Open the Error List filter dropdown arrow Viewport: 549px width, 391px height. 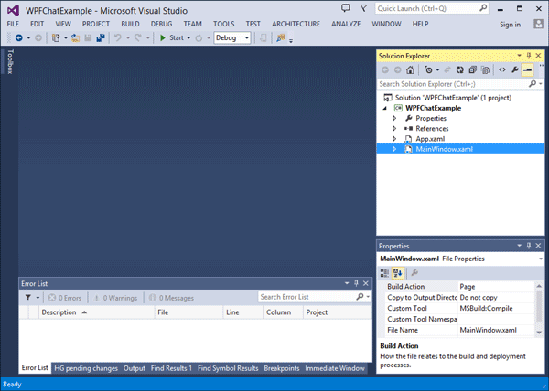point(38,298)
